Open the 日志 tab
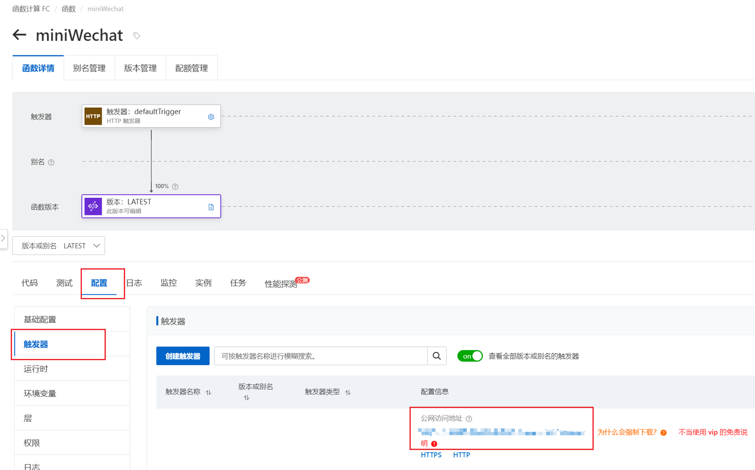The height and width of the screenshot is (470, 755). (134, 283)
